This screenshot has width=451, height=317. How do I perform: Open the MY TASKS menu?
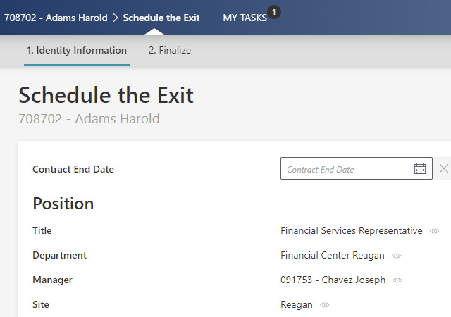click(245, 18)
